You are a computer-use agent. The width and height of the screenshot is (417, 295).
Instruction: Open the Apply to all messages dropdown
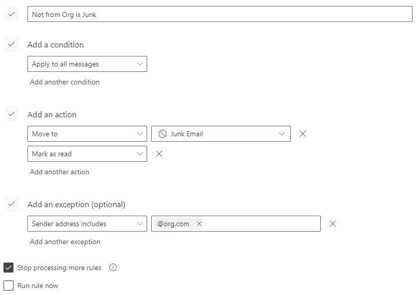click(87, 64)
